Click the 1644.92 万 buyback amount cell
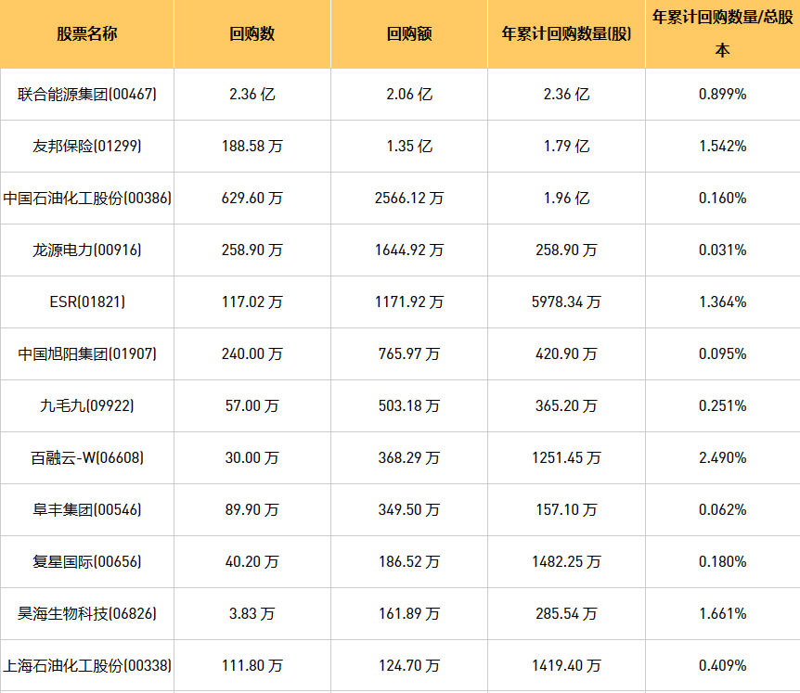800x693 pixels. tap(409, 250)
